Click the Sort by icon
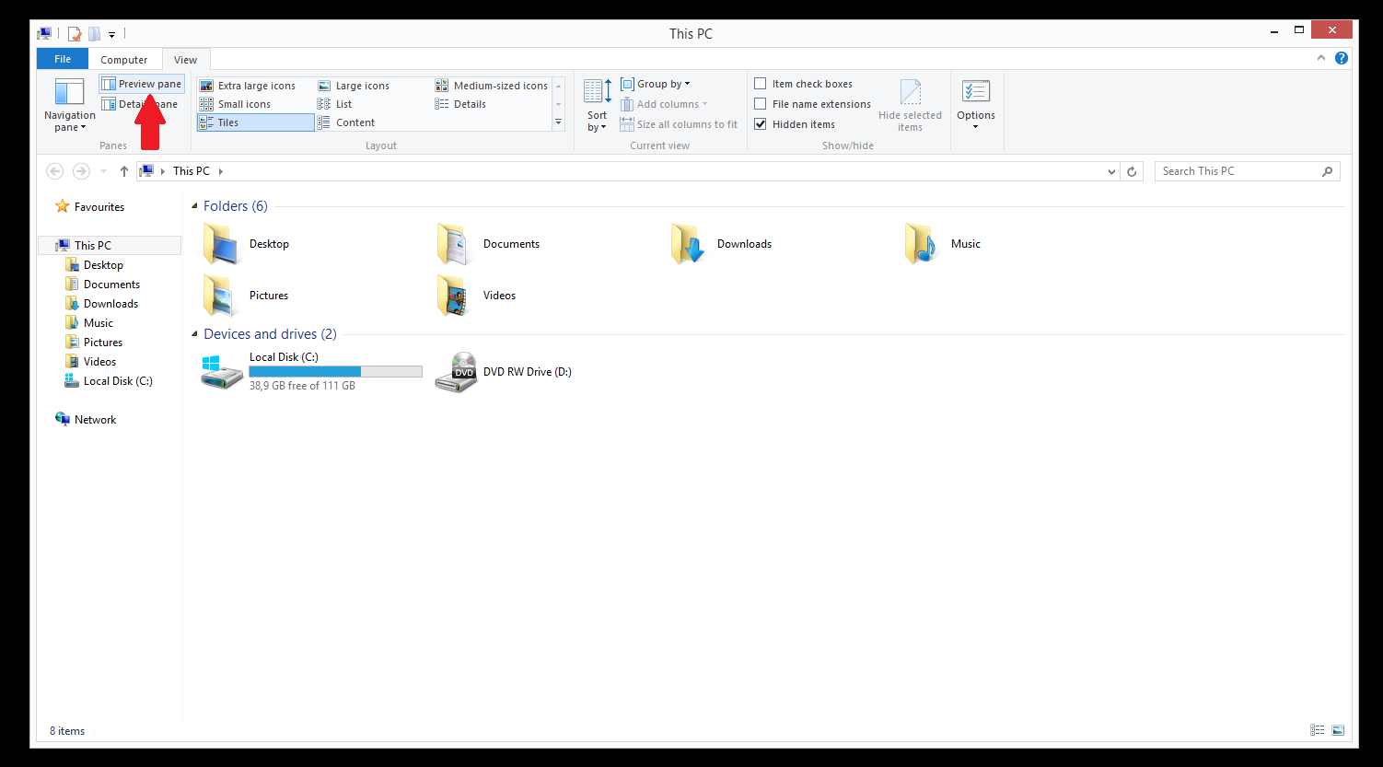Screen dimensions: 1383x767 tap(597, 92)
